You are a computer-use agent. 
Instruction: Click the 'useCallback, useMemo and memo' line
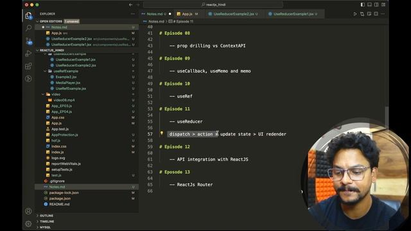pyautogui.click(x=214, y=71)
